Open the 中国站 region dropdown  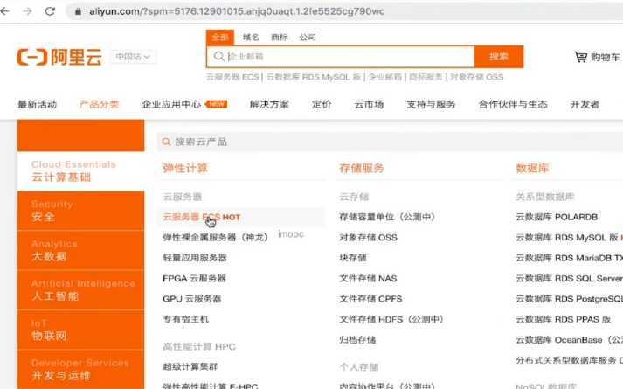point(133,57)
